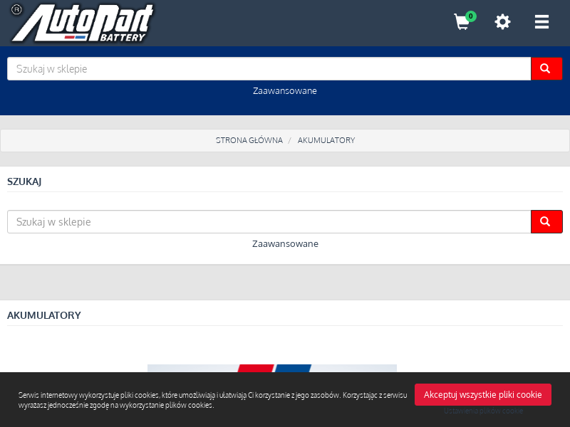Click the cart item count badge

pos(470,15)
